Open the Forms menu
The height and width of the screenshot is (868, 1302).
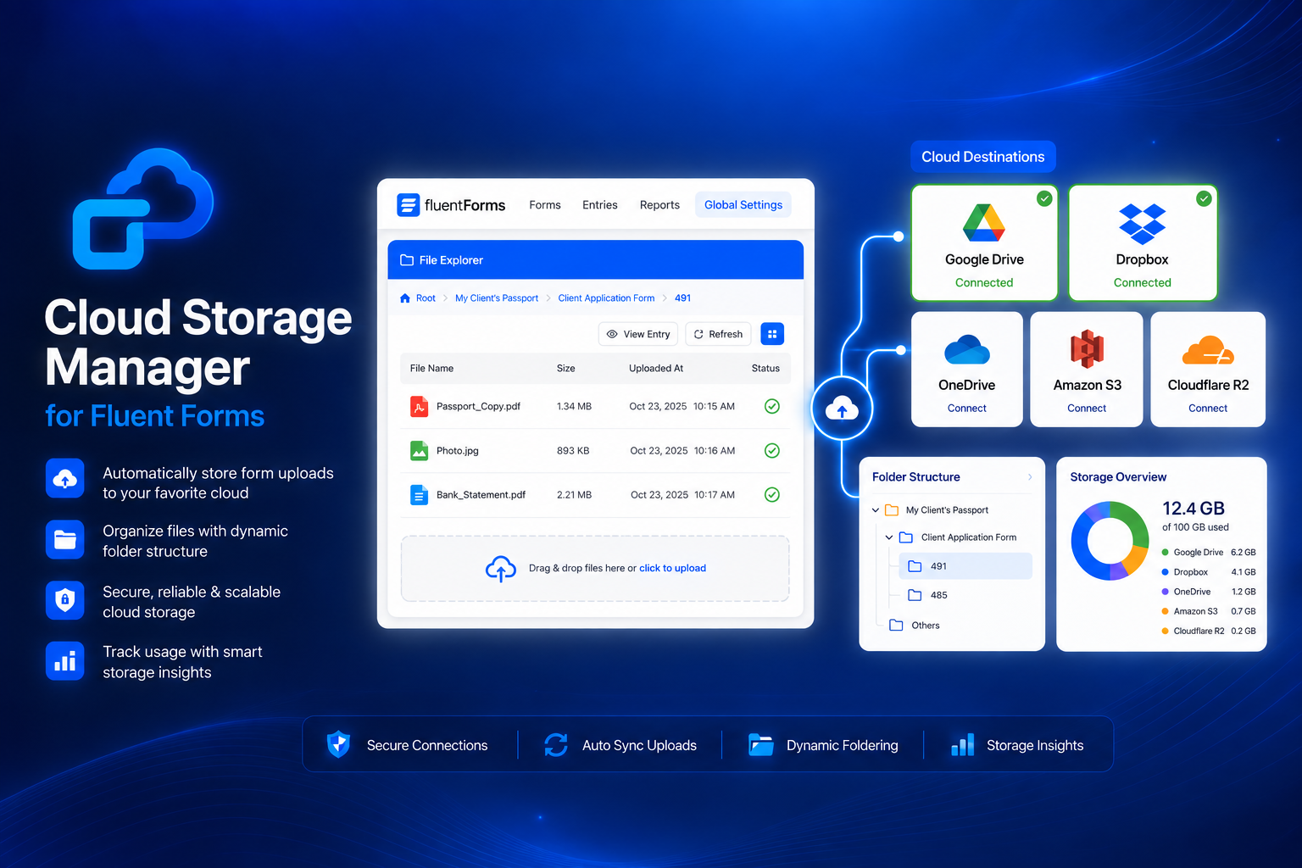pos(545,205)
